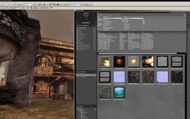Switch viewport to Side view S button
This screenshot has height=119, width=190.
pyautogui.click(x=24, y=8)
